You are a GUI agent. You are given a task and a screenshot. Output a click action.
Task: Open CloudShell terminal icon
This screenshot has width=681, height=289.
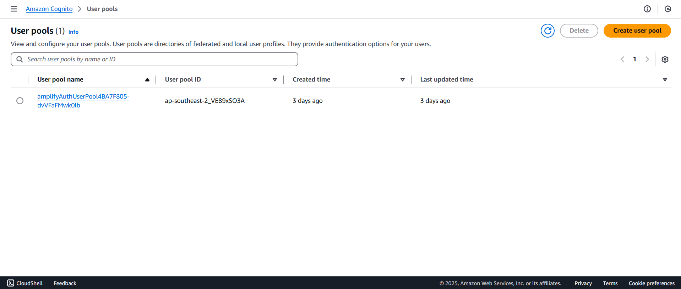(11, 283)
